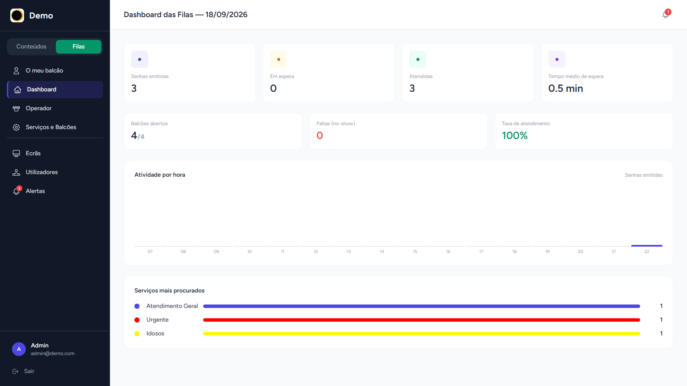Click the Serviços mais procurados heading
The image size is (687, 386).
point(170,291)
